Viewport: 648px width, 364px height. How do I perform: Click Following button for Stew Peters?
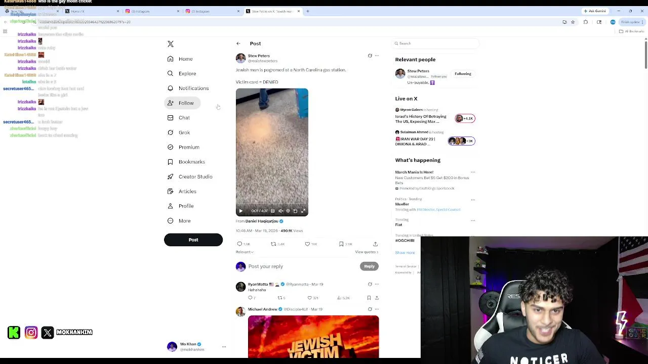click(463, 74)
